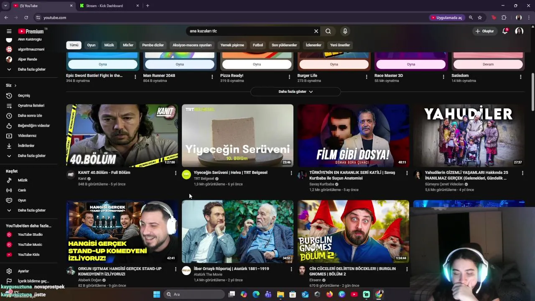This screenshot has width=535, height=301.
Task: Switch to Stream - Kick Dashboard tab
Action: (110, 6)
